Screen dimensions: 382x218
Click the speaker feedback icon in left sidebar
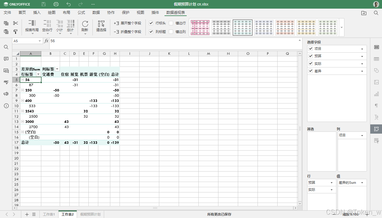(6, 94)
